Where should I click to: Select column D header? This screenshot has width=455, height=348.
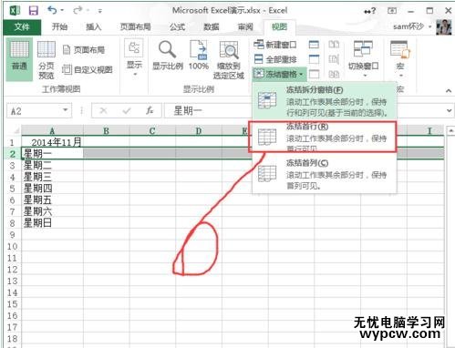pyautogui.click(x=199, y=131)
